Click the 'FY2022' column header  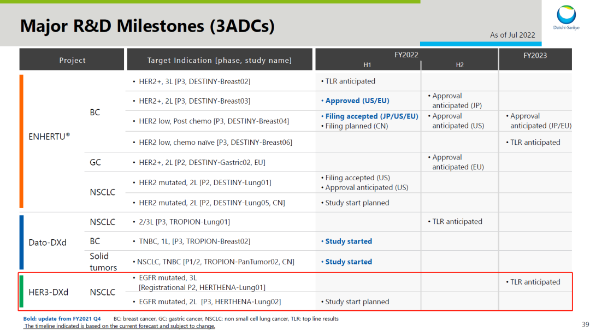pyautogui.click(x=406, y=55)
